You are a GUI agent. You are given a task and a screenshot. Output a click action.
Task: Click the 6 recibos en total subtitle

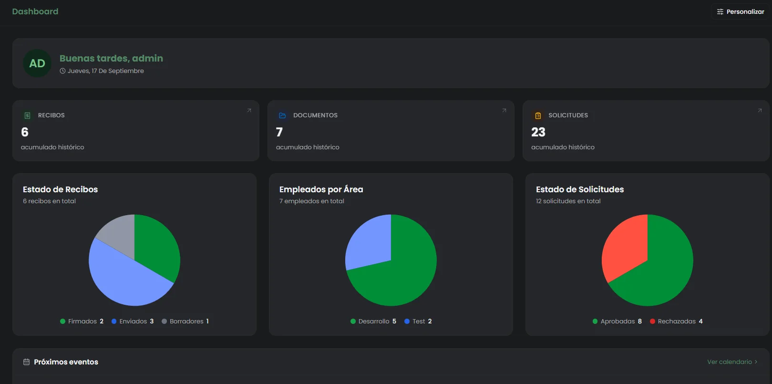click(x=50, y=201)
